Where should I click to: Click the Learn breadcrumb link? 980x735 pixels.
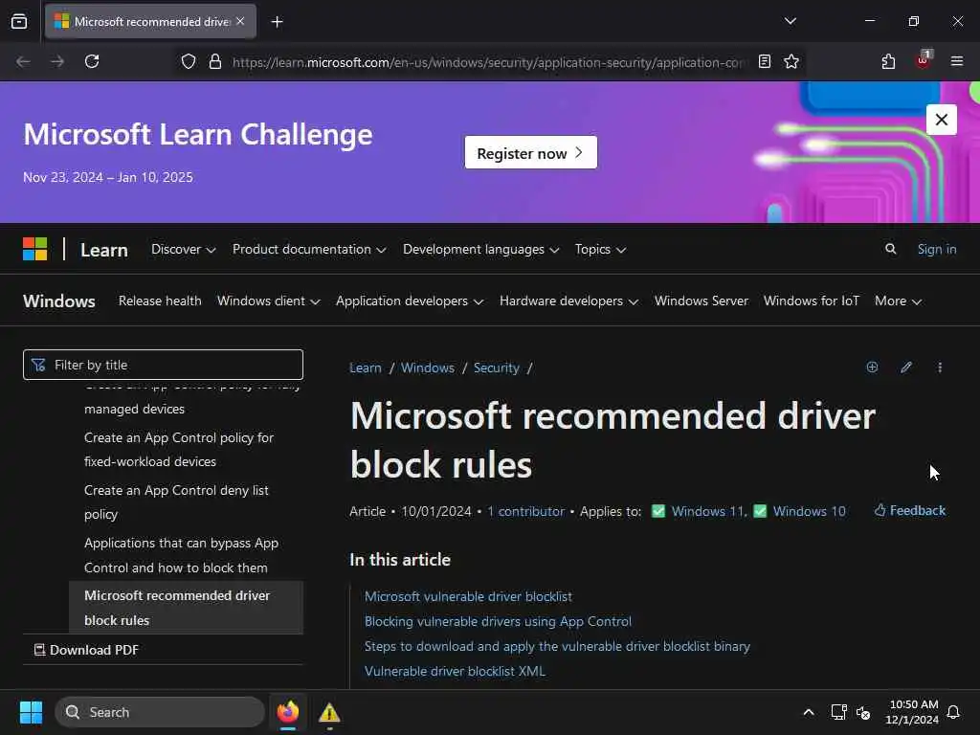click(365, 368)
